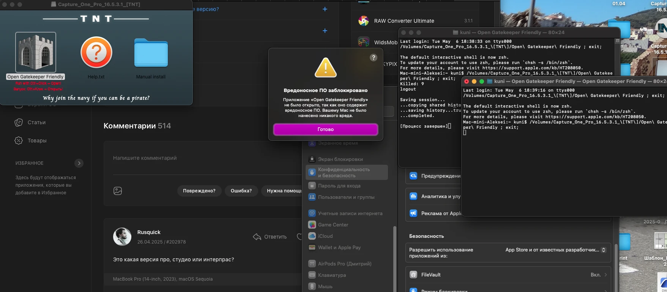Click the Why join the navy pirate slogan
667x292 pixels.
pyautogui.click(x=96, y=98)
